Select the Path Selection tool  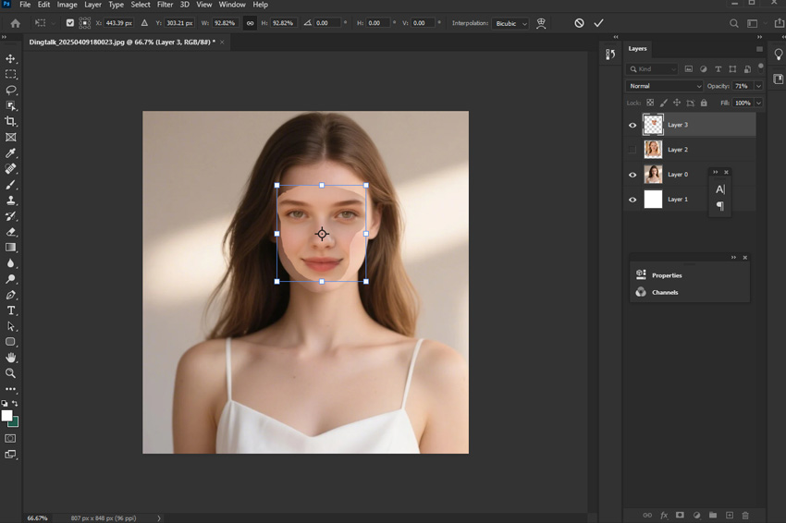click(10, 326)
